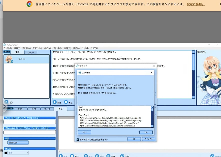Click the クリア eraser icon in the word toolbar

click(122, 156)
